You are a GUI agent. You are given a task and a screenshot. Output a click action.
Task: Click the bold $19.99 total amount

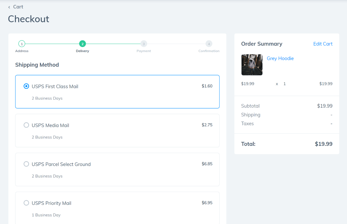click(x=323, y=144)
